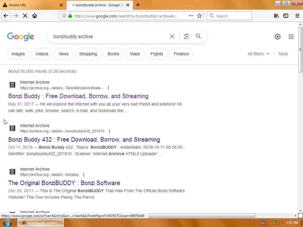Filter results by Images
This screenshot has width=303, height=227.
point(18,54)
